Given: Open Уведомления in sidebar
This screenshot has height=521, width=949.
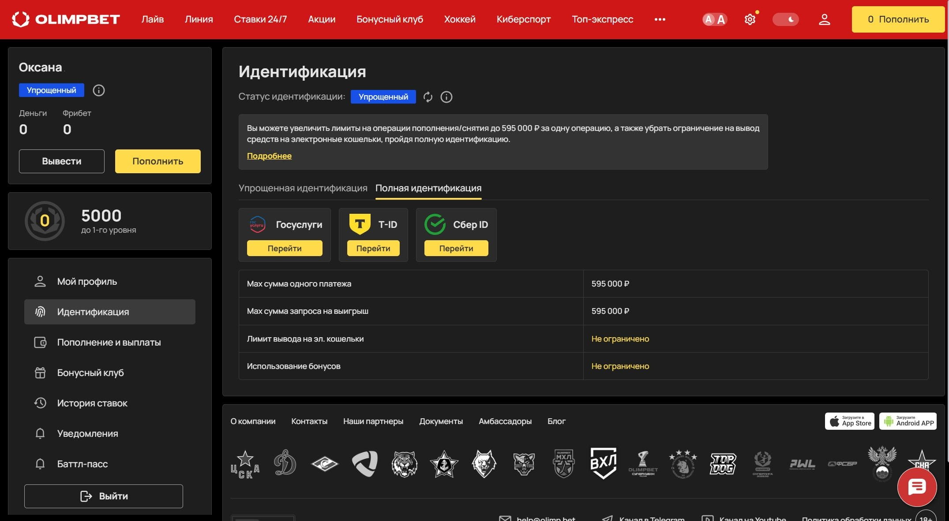Looking at the screenshot, I should pos(110,434).
